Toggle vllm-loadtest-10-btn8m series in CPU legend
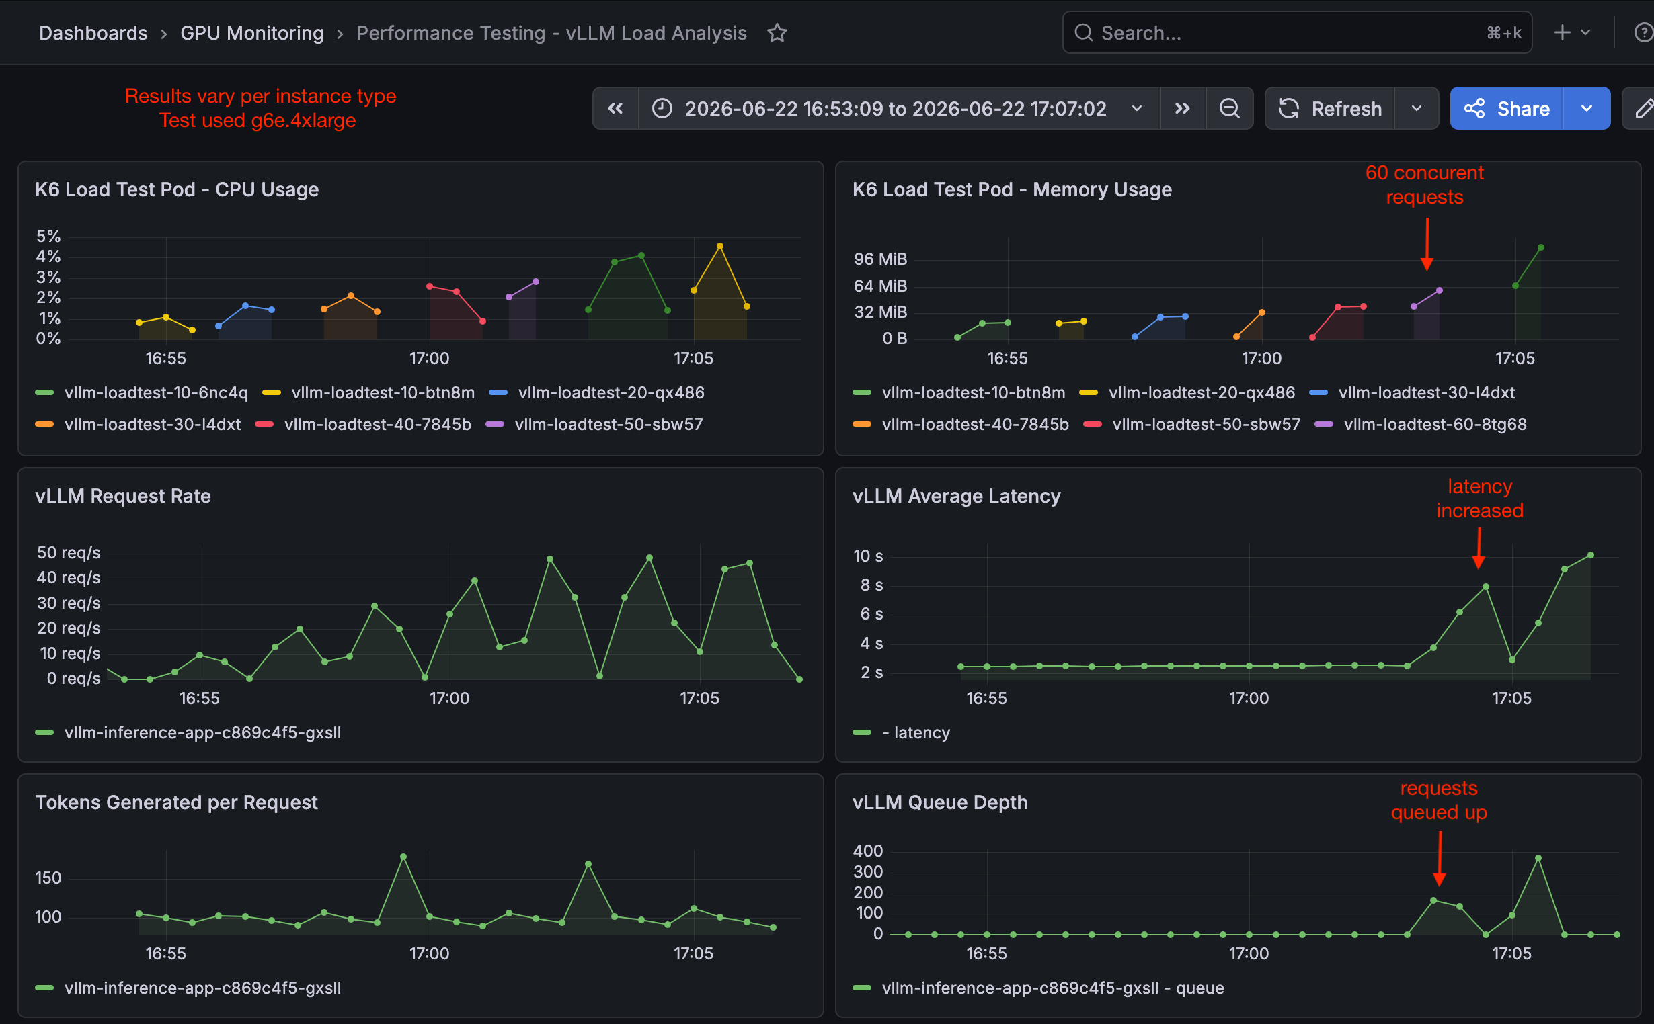This screenshot has height=1024, width=1654. pos(383,393)
